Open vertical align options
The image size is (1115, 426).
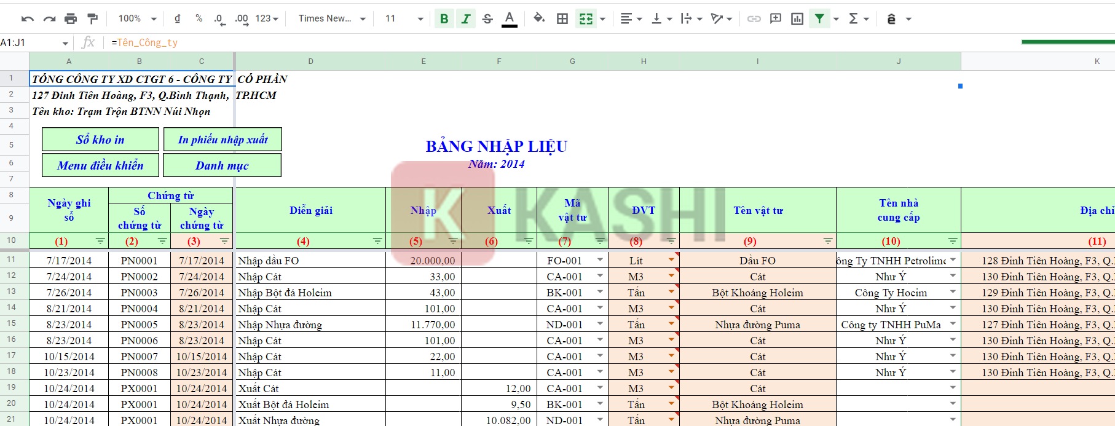pyautogui.click(x=661, y=18)
